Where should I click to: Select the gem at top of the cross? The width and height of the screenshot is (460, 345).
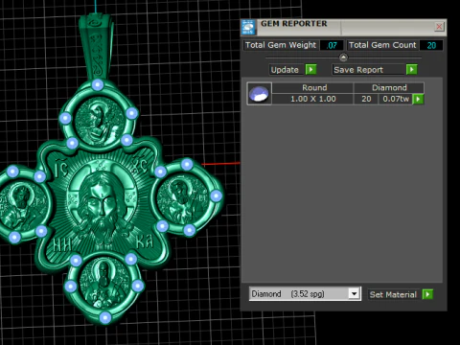[98, 85]
